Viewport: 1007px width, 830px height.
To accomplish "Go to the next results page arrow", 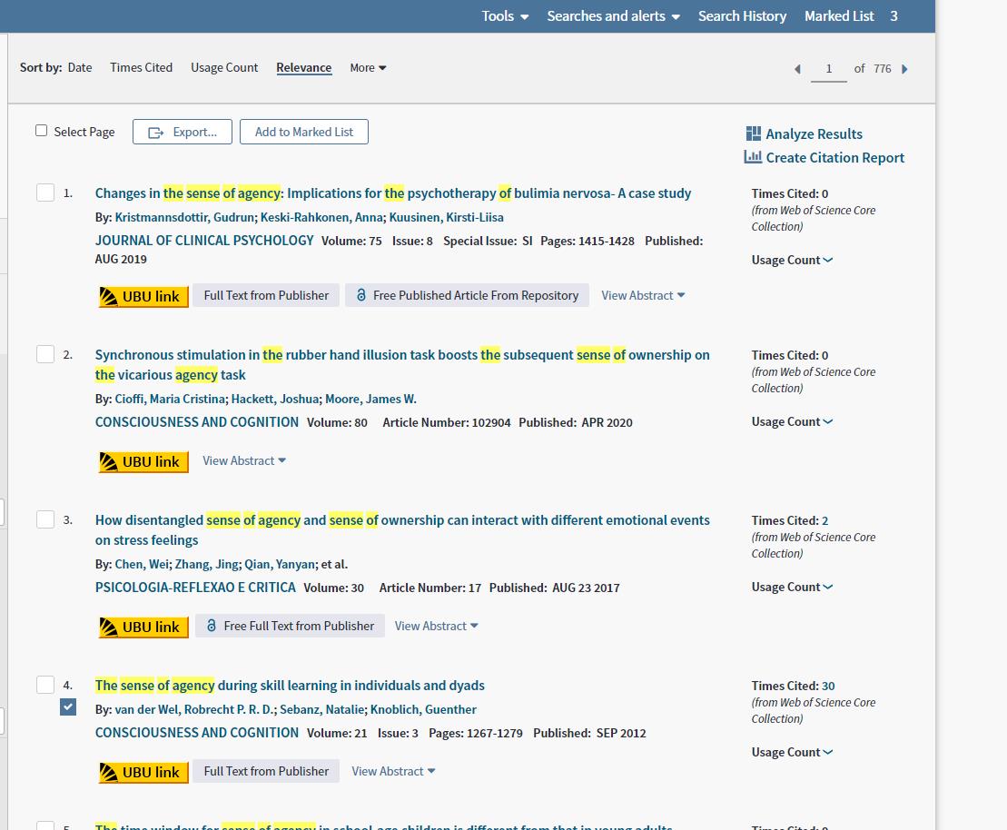I will [x=904, y=69].
